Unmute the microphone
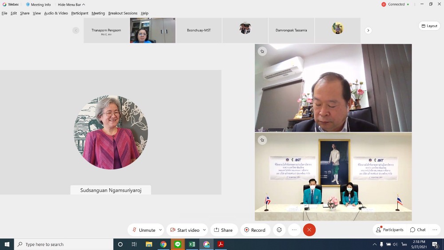 click(143, 230)
